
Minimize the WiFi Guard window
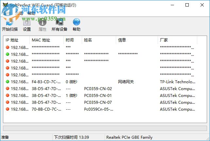[x=172, y=5]
